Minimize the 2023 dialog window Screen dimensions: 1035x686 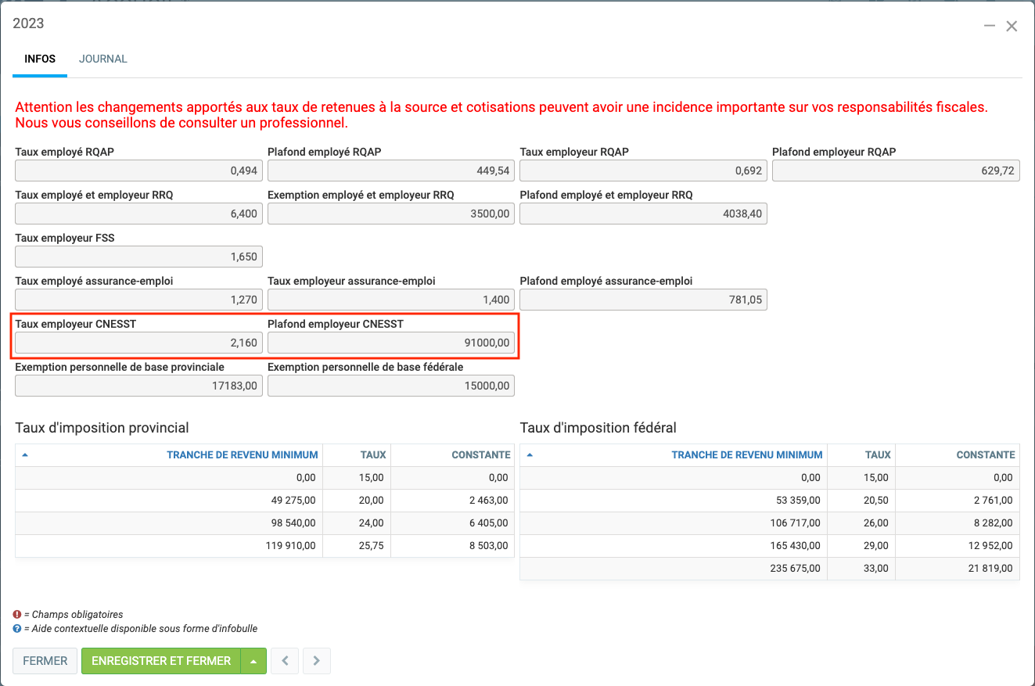(990, 26)
